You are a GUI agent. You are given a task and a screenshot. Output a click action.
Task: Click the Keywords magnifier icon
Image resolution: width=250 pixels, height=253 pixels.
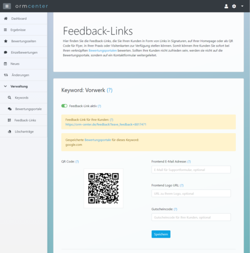[10, 98]
